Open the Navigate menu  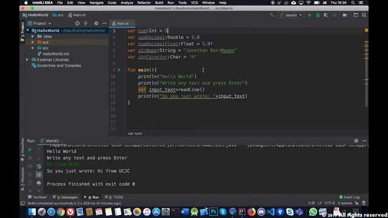[96, 2]
